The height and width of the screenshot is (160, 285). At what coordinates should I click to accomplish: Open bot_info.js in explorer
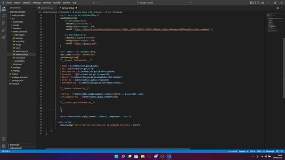click(22, 41)
